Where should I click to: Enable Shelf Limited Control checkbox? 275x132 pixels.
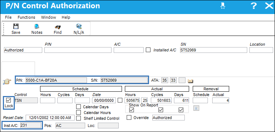pyautogui.click(x=79, y=118)
